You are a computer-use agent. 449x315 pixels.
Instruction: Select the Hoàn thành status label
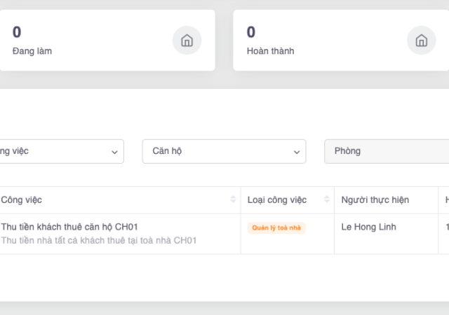click(270, 51)
